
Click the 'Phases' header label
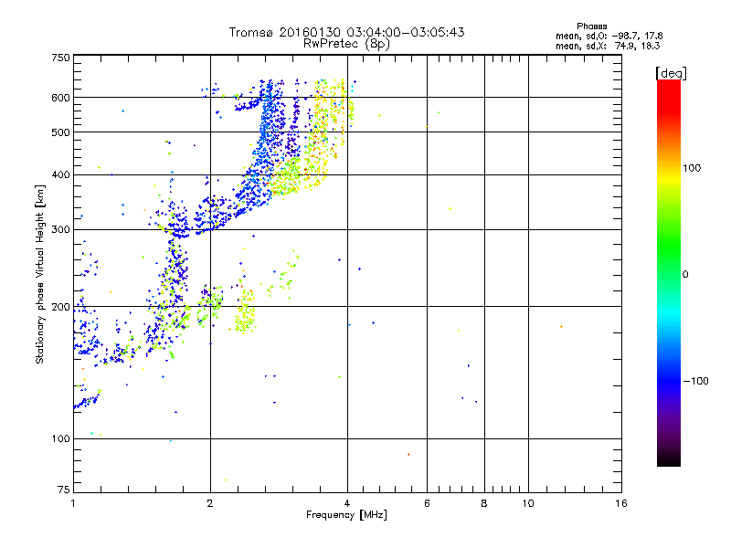(x=591, y=26)
